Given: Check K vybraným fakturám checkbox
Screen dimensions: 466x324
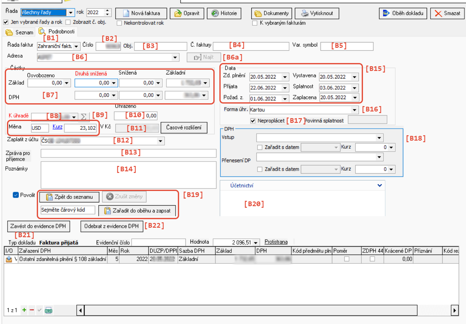Looking at the screenshot, I should point(255,23).
